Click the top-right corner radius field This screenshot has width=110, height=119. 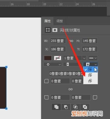coord(77,81)
